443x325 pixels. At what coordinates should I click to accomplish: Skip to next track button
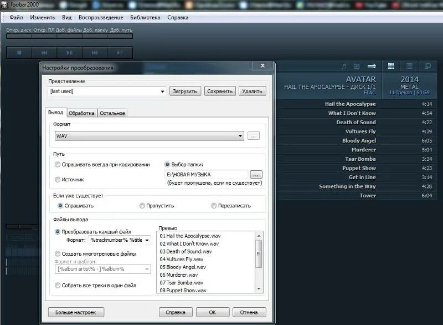[95, 53]
